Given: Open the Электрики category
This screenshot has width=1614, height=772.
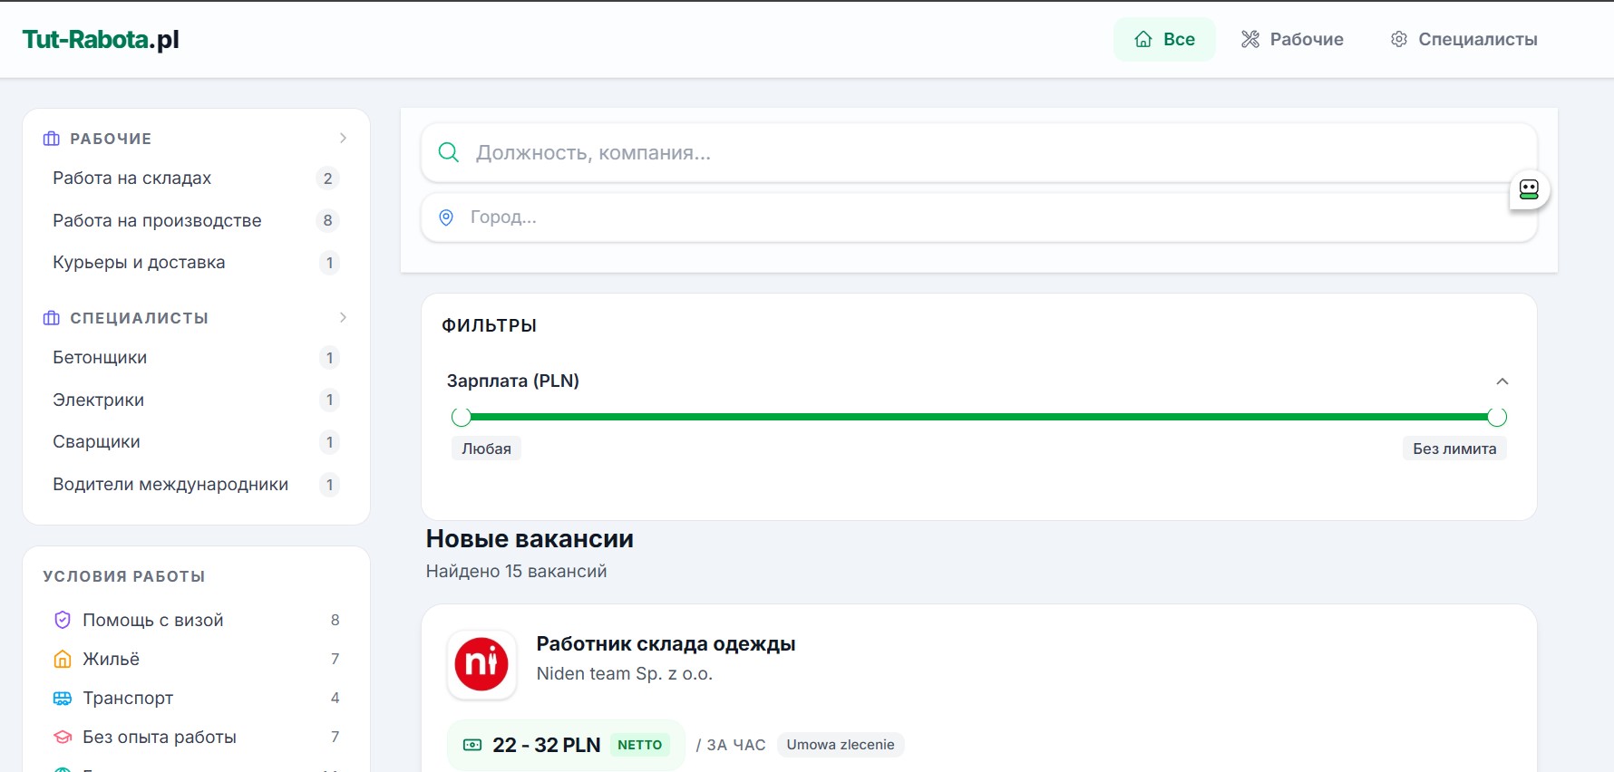Looking at the screenshot, I should tap(196, 400).
